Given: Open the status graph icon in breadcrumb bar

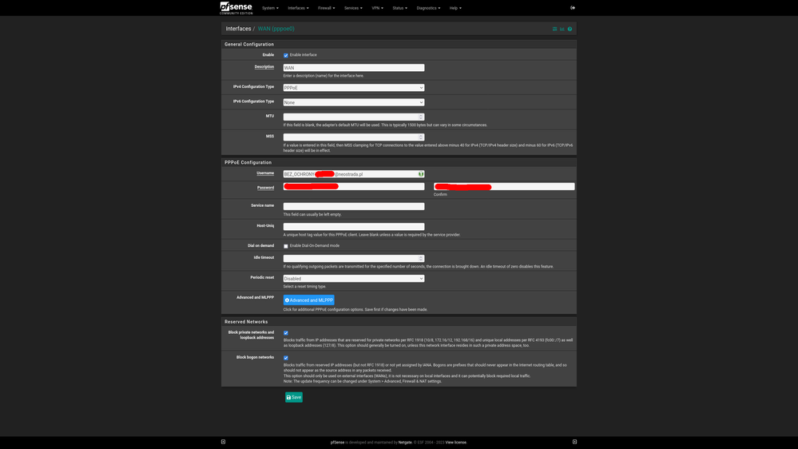Looking at the screenshot, I should [x=562, y=29].
